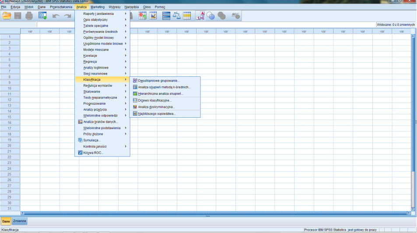Choose Analiza skupień metodą k-średnich

[x=165, y=87]
